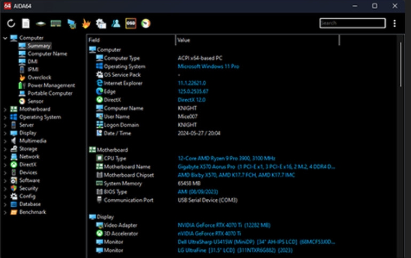Select the User Name row Mice007
The height and width of the screenshot is (258, 411).
(x=188, y=116)
